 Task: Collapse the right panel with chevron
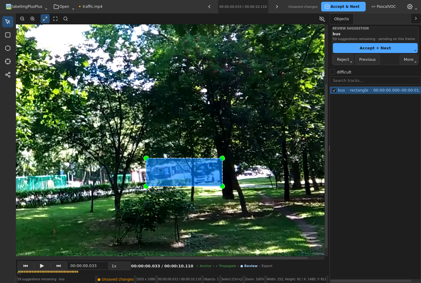pos(416,18)
